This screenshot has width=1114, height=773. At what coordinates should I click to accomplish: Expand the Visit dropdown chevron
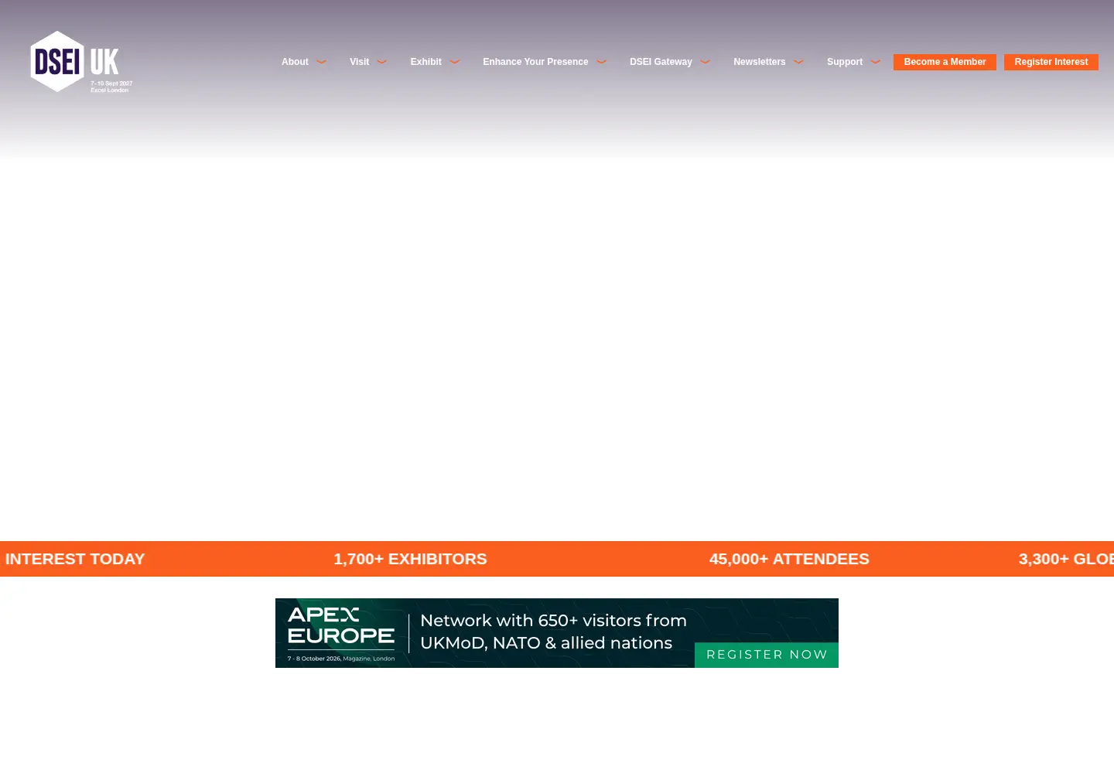(382, 62)
